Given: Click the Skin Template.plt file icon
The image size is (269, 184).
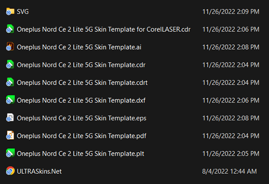Looking at the screenshot, I should click(x=10, y=154).
